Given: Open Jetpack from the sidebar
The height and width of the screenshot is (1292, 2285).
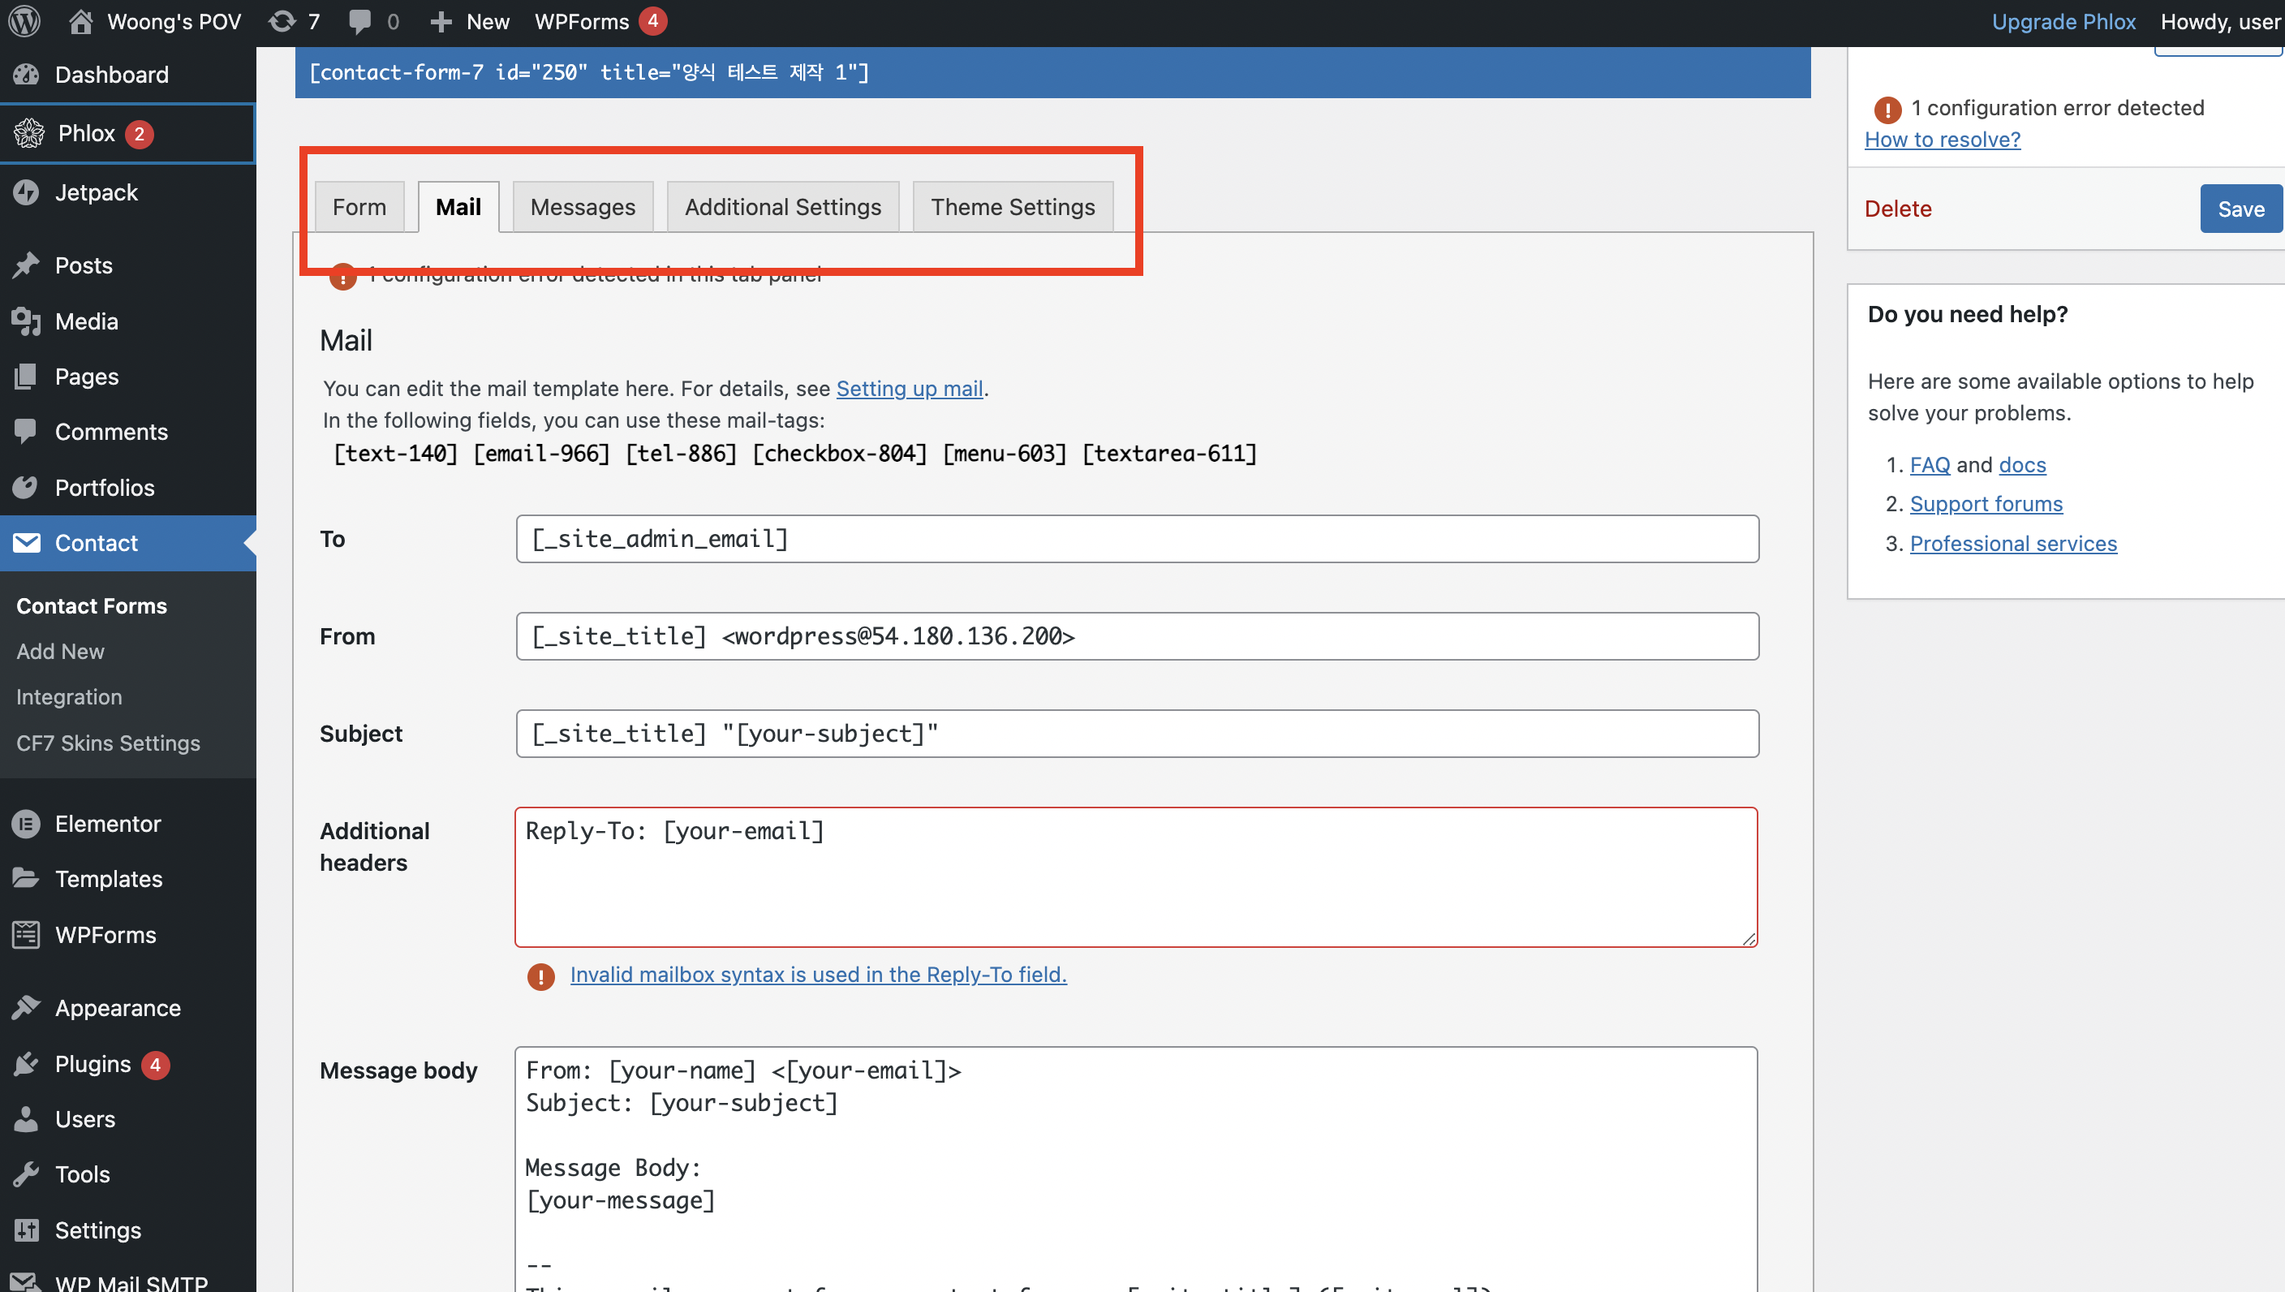Looking at the screenshot, I should pyautogui.click(x=96, y=192).
